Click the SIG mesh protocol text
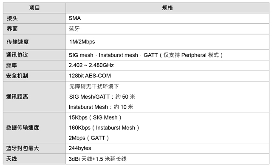 click(81, 55)
